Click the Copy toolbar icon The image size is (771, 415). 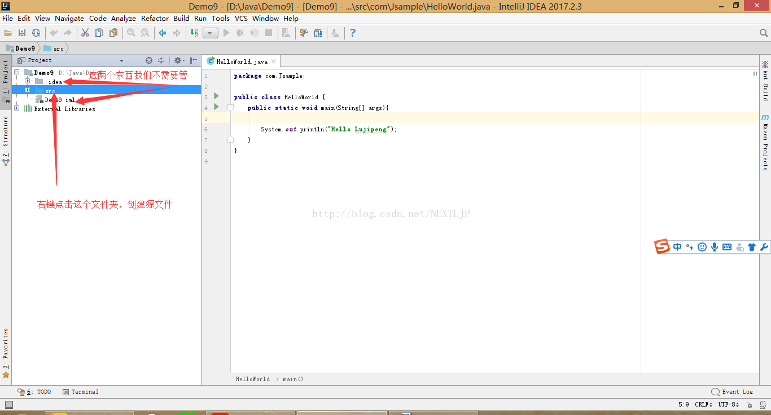coord(99,33)
